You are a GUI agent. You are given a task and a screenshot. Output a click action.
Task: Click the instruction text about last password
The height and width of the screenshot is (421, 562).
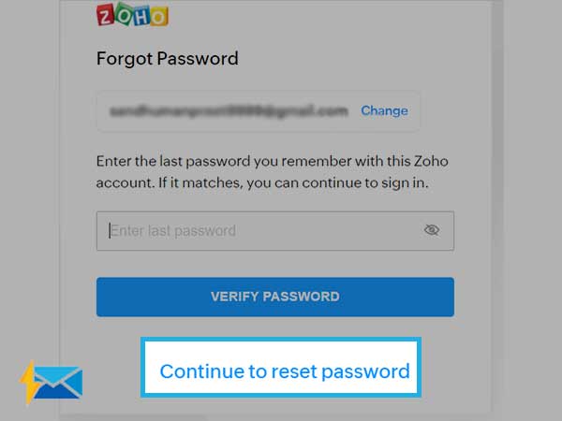tap(272, 172)
